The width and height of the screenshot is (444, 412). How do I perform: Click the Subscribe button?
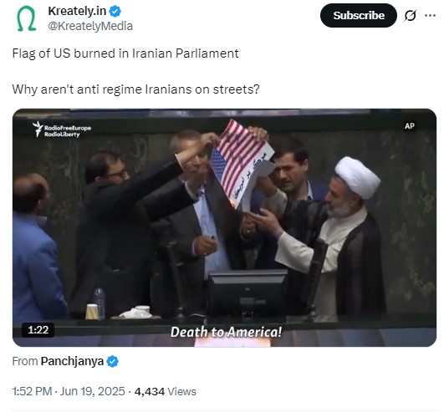tap(359, 16)
